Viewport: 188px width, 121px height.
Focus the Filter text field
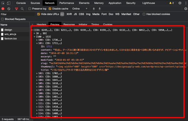pos(17,14)
